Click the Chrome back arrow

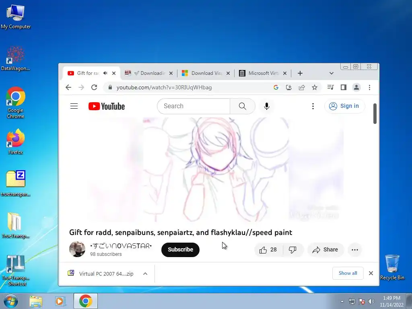pyautogui.click(x=68, y=87)
